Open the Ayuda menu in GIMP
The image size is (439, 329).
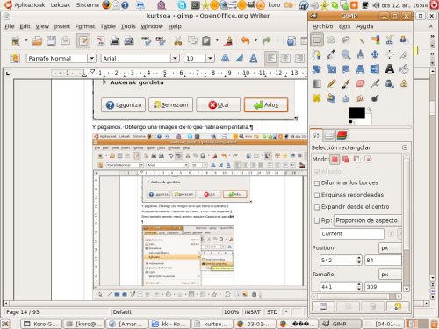364,26
